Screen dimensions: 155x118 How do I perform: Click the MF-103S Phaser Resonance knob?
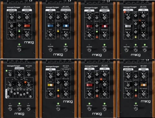tap(104, 35)
